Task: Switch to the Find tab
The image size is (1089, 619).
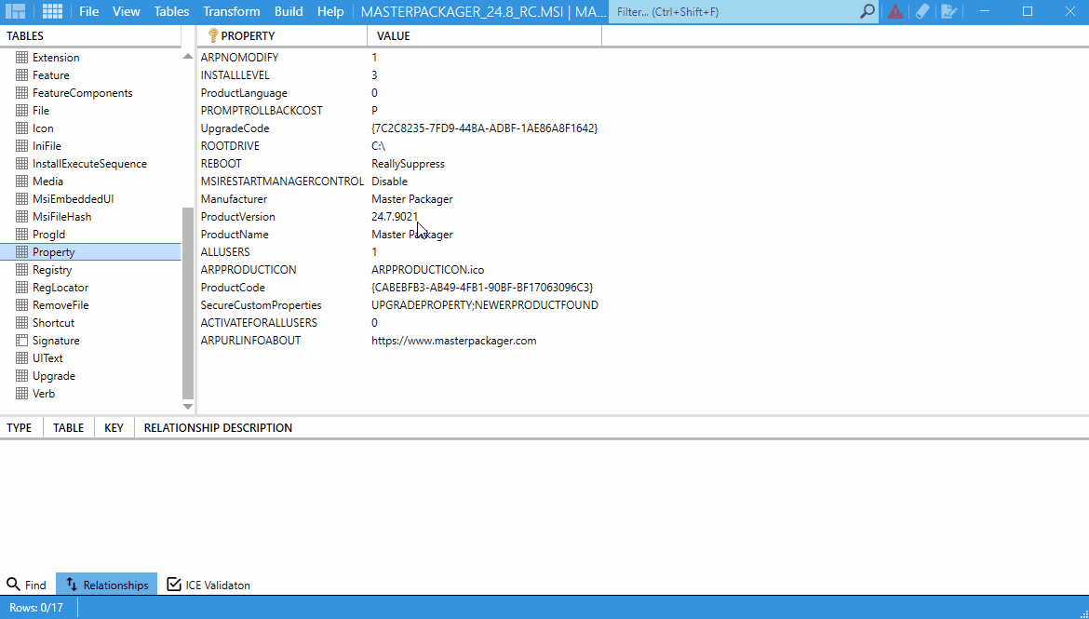Action: point(26,585)
